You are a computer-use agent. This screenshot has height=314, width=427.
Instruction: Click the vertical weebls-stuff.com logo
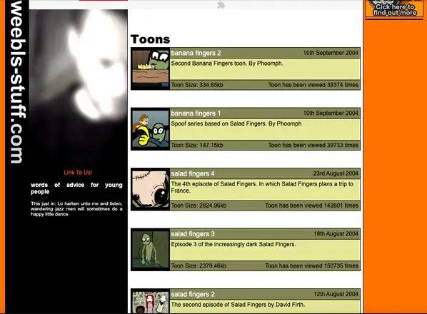[x=17, y=81]
